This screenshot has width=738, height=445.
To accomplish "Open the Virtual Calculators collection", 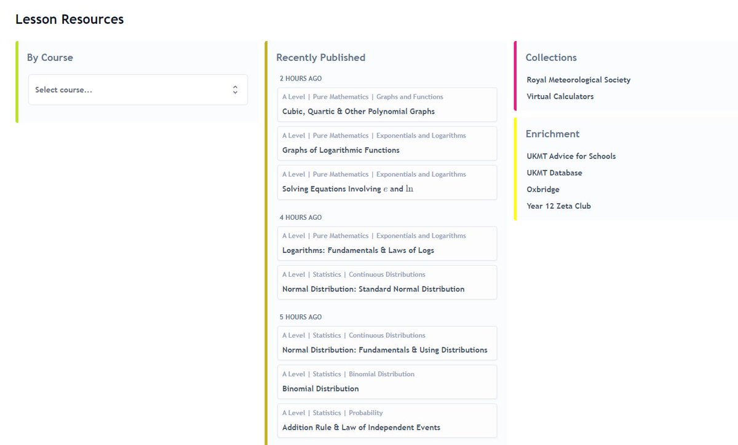I will click(x=560, y=96).
